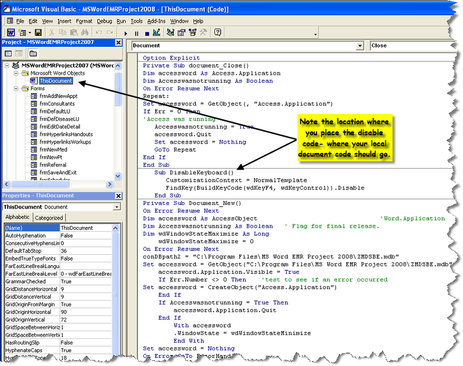The height and width of the screenshot is (366, 463).
Task: Click View Code button in Project panel
Action: pyautogui.click(x=8, y=53)
